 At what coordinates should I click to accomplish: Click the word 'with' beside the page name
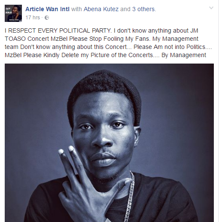tap(76, 9)
